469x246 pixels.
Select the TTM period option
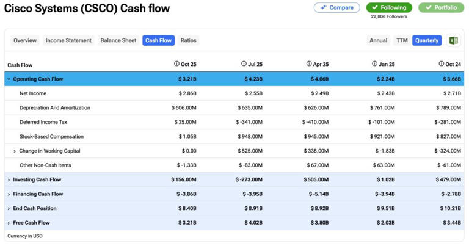(x=401, y=40)
